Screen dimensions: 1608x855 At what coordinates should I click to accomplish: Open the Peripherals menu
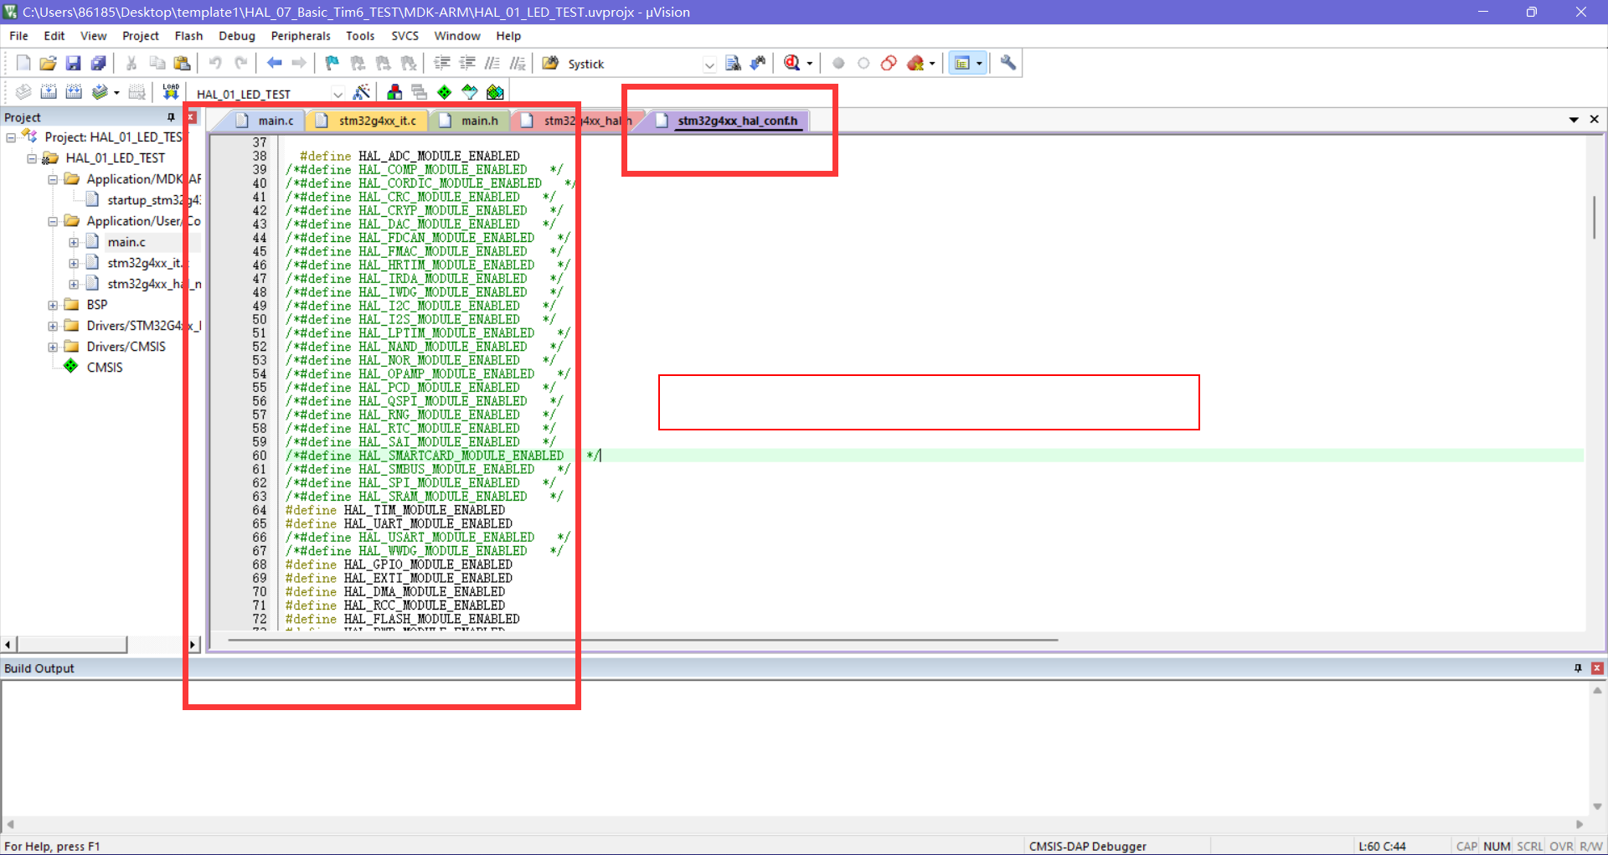point(301,36)
